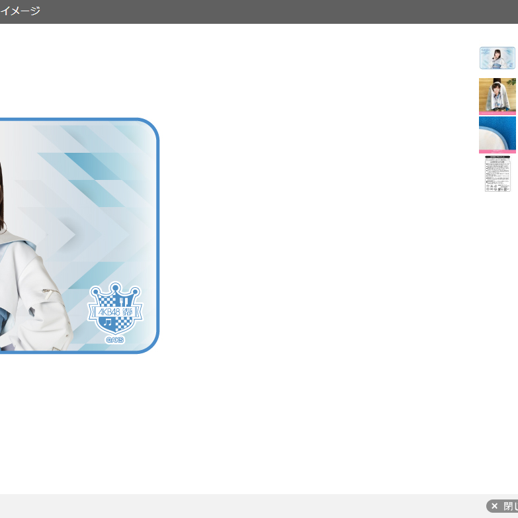This screenshot has height=518, width=518.
Task: Click the checkered pattern on the crest shield
Action: tap(122, 324)
